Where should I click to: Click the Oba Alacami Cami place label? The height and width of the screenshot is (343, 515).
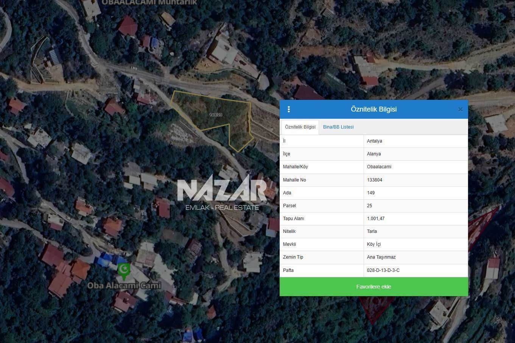124,286
